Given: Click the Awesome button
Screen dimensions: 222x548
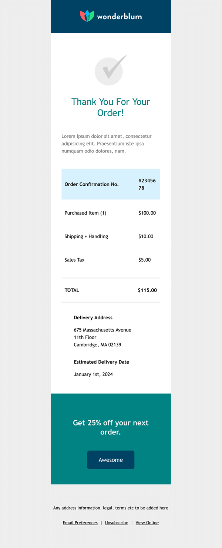Looking at the screenshot, I should click(x=111, y=460).
